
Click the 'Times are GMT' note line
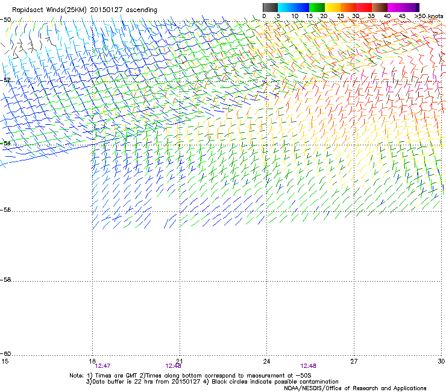pyautogui.click(x=190, y=376)
